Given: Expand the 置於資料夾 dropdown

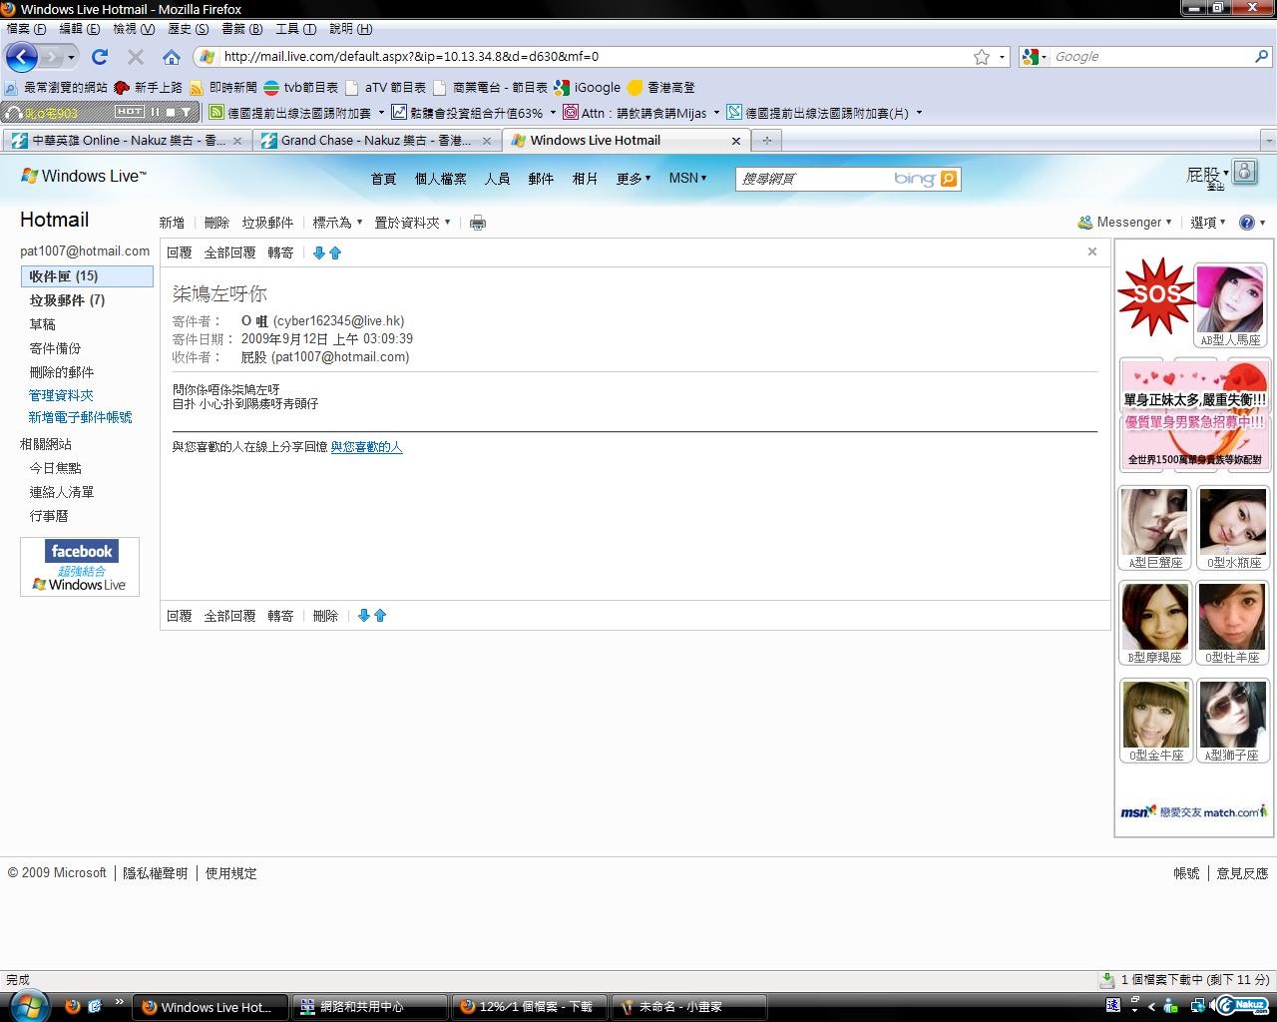Looking at the screenshot, I should coord(412,223).
